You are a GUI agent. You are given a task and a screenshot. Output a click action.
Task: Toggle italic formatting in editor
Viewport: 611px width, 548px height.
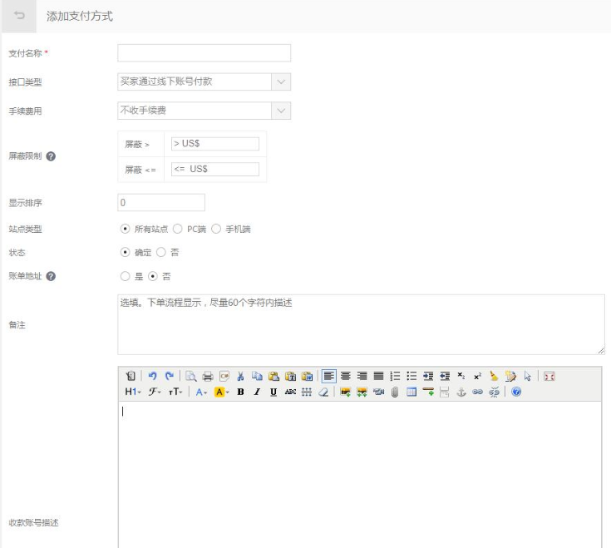(x=257, y=392)
